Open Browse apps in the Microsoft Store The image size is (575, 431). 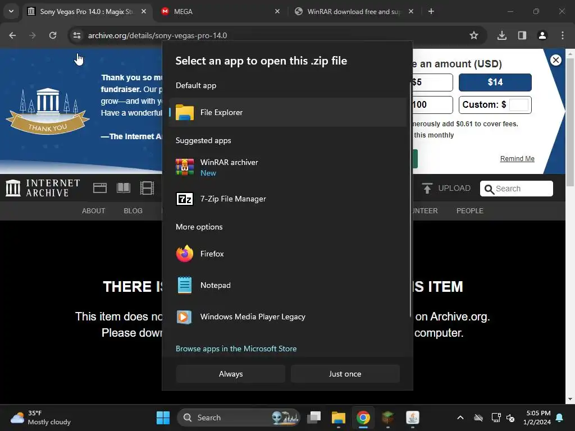pos(236,349)
